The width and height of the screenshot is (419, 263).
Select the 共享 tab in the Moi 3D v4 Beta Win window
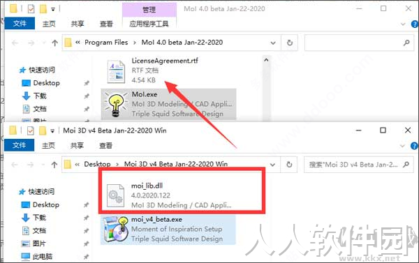pos(77,146)
